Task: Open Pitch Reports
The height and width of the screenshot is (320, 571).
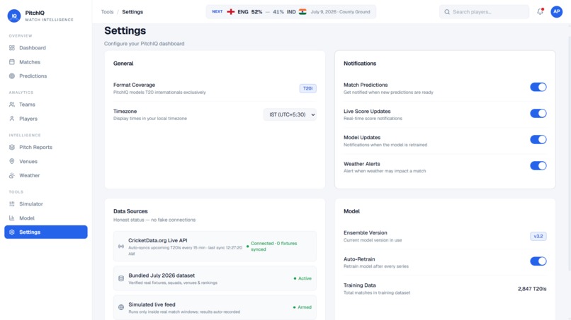Action: click(46, 147)
